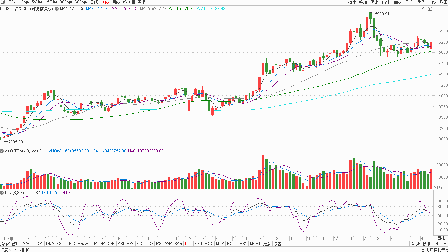This screenshot has height=252, width=448.
Task: Click the MA100 moving average label
Action: [211, 9]
